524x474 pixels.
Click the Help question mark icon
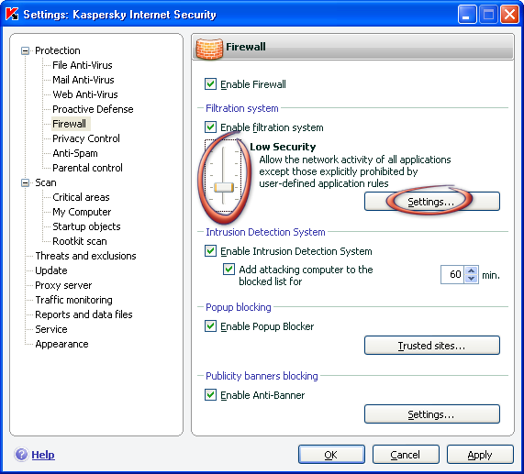(x=21, y=455)
